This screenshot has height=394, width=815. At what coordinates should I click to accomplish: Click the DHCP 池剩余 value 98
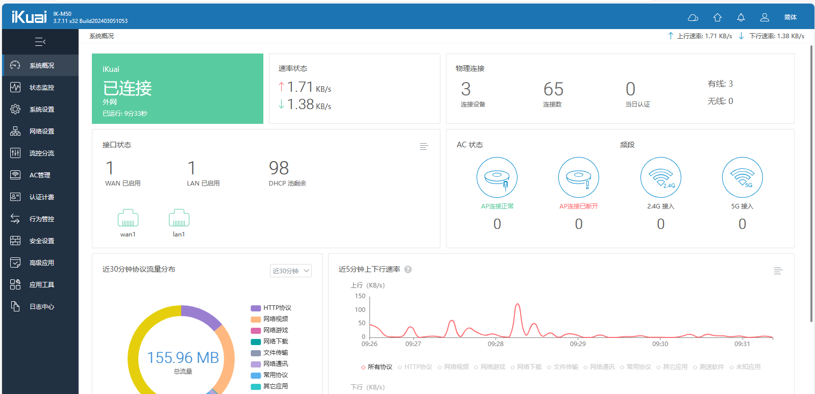(279, 168)
